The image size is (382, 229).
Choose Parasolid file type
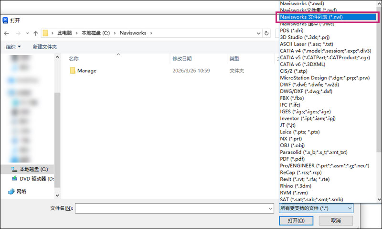[x=314, y=152]
